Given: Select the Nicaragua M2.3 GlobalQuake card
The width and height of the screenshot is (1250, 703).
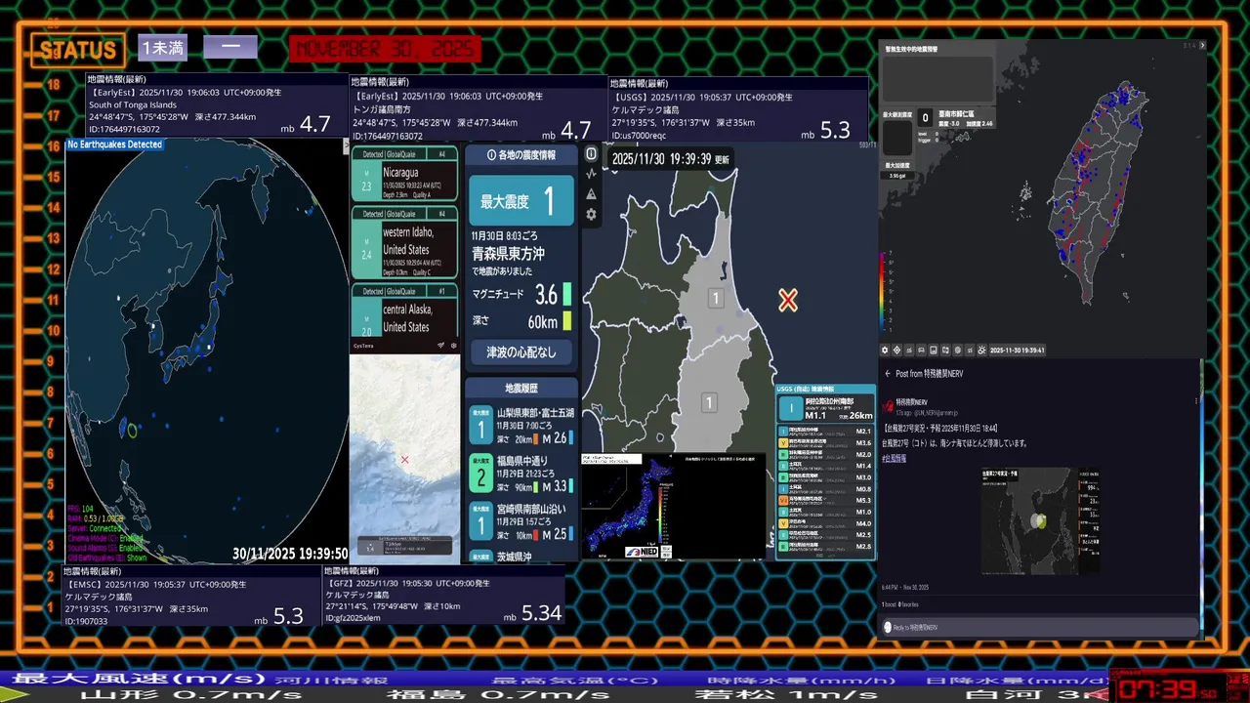Looking at the screenshot, I should 404,174.
